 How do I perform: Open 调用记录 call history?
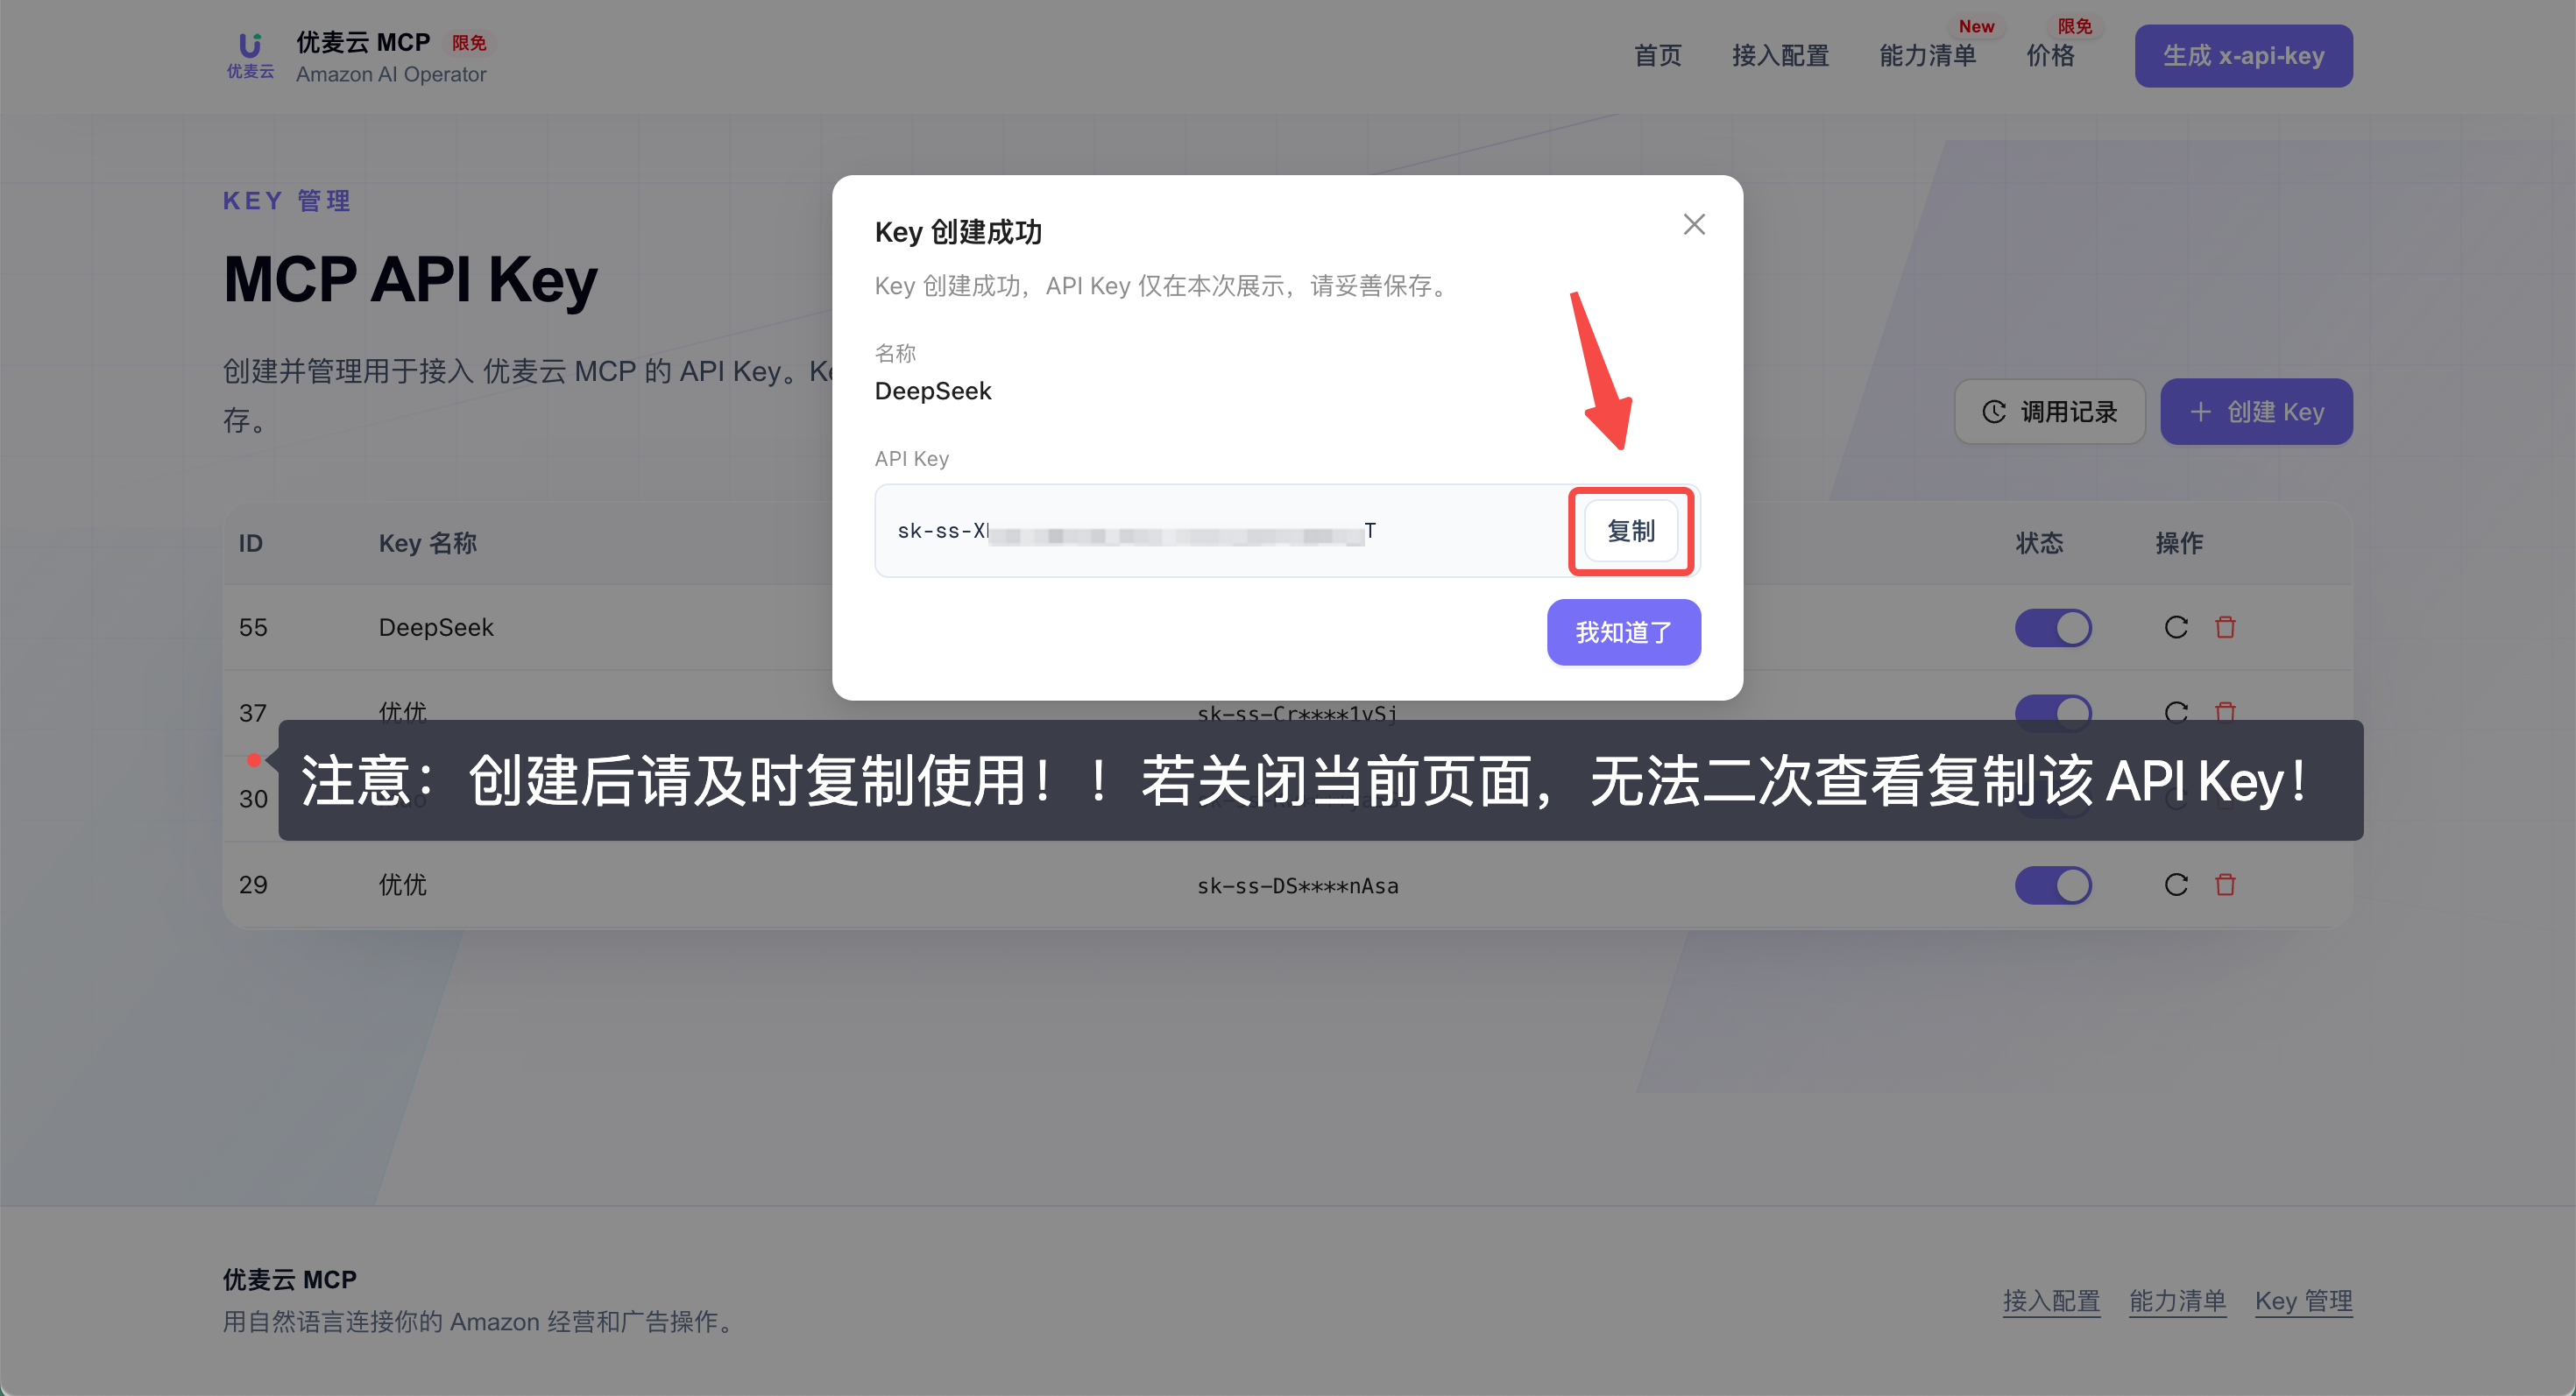2049,412
